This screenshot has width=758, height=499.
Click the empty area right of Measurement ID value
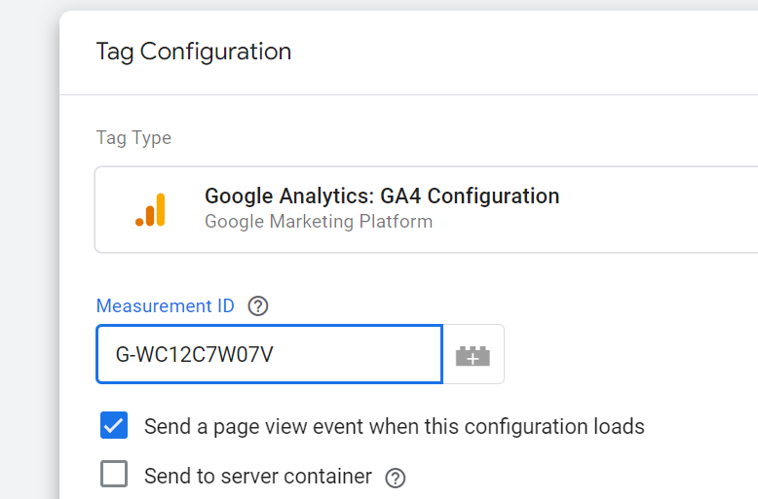(x=358, y=355)
